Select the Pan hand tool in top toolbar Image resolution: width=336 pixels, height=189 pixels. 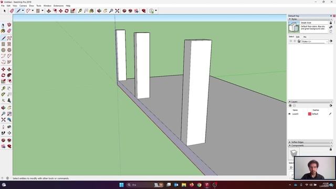105,10
